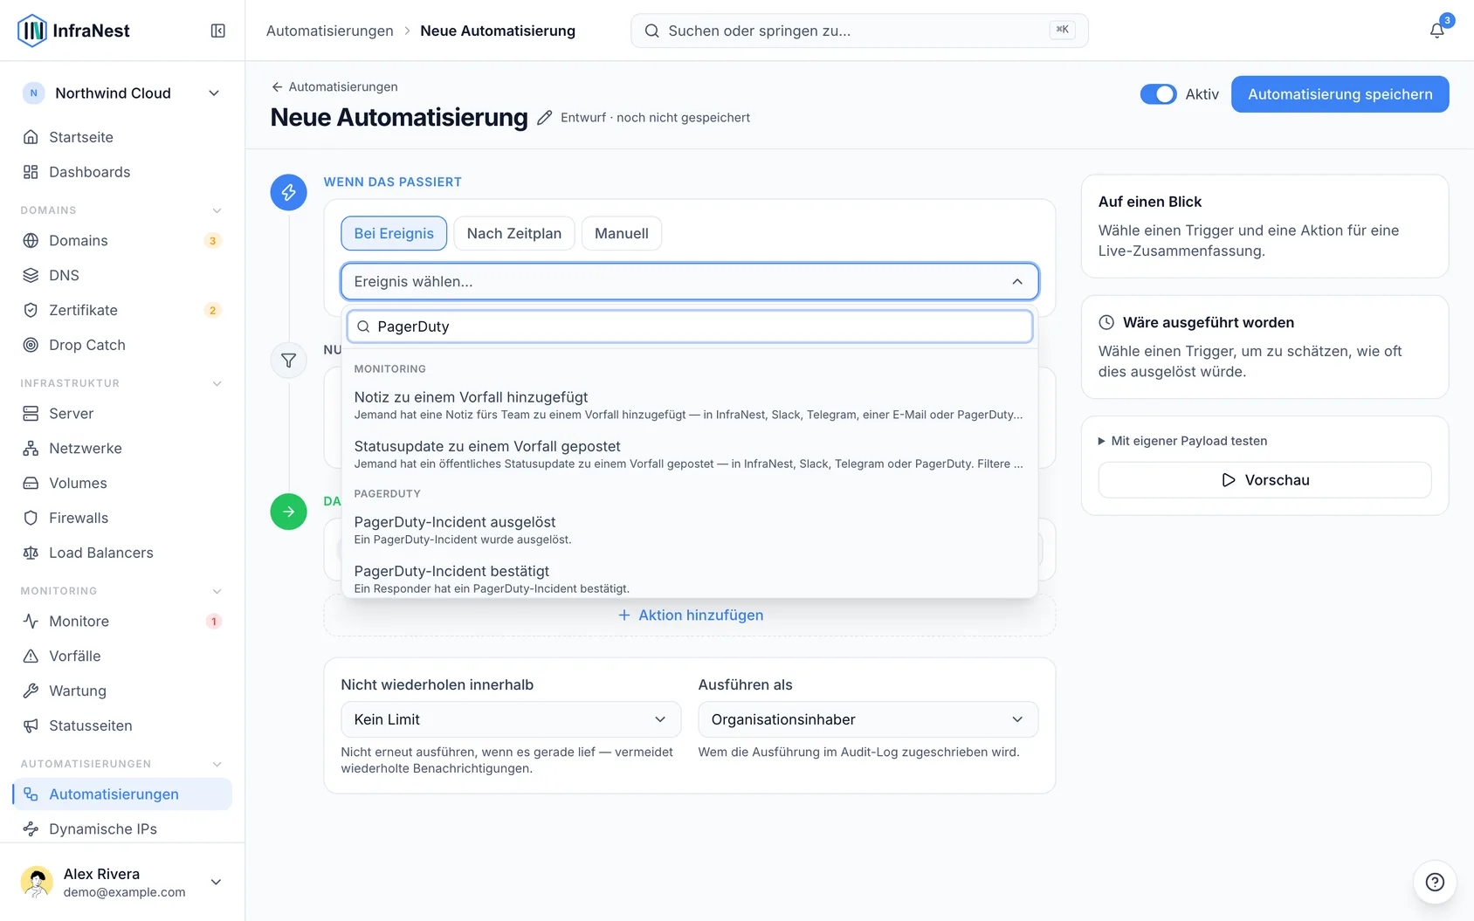Open the Alex Rivera account menu

tap(122, 882)
